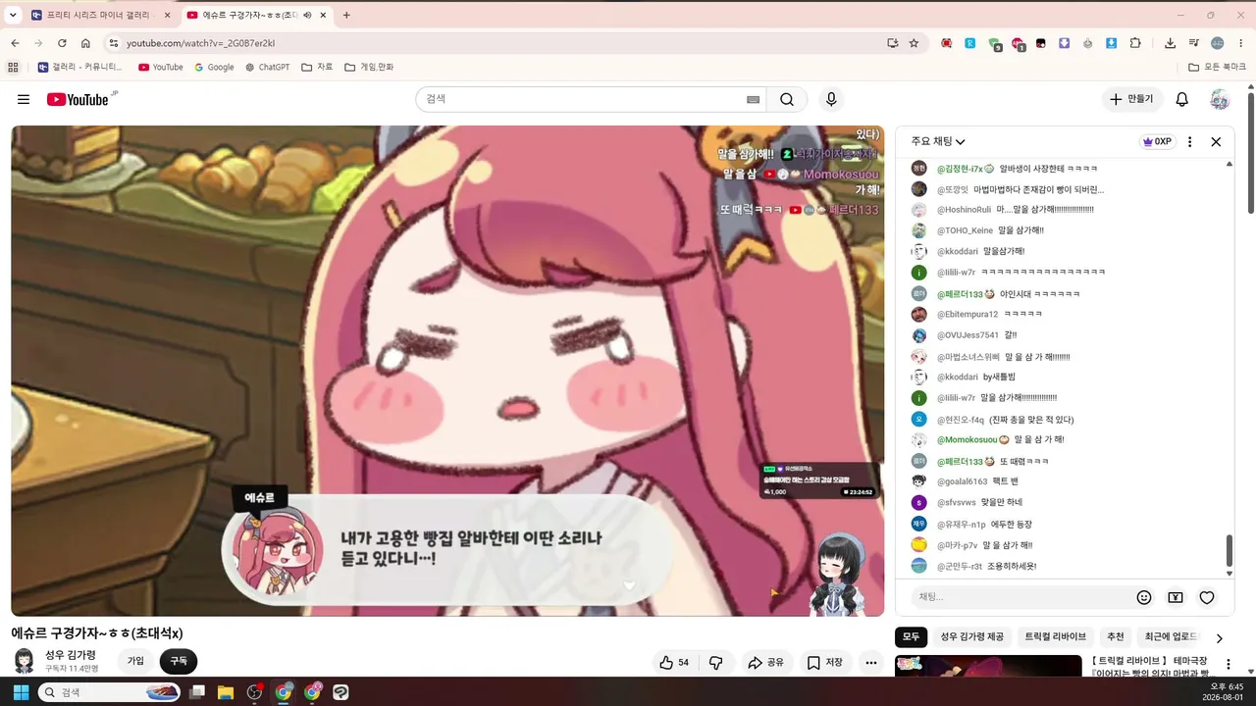This screenshot has height=706, width=1256.
Task: Like the video with thumbs up
Action: pos(674,663)
